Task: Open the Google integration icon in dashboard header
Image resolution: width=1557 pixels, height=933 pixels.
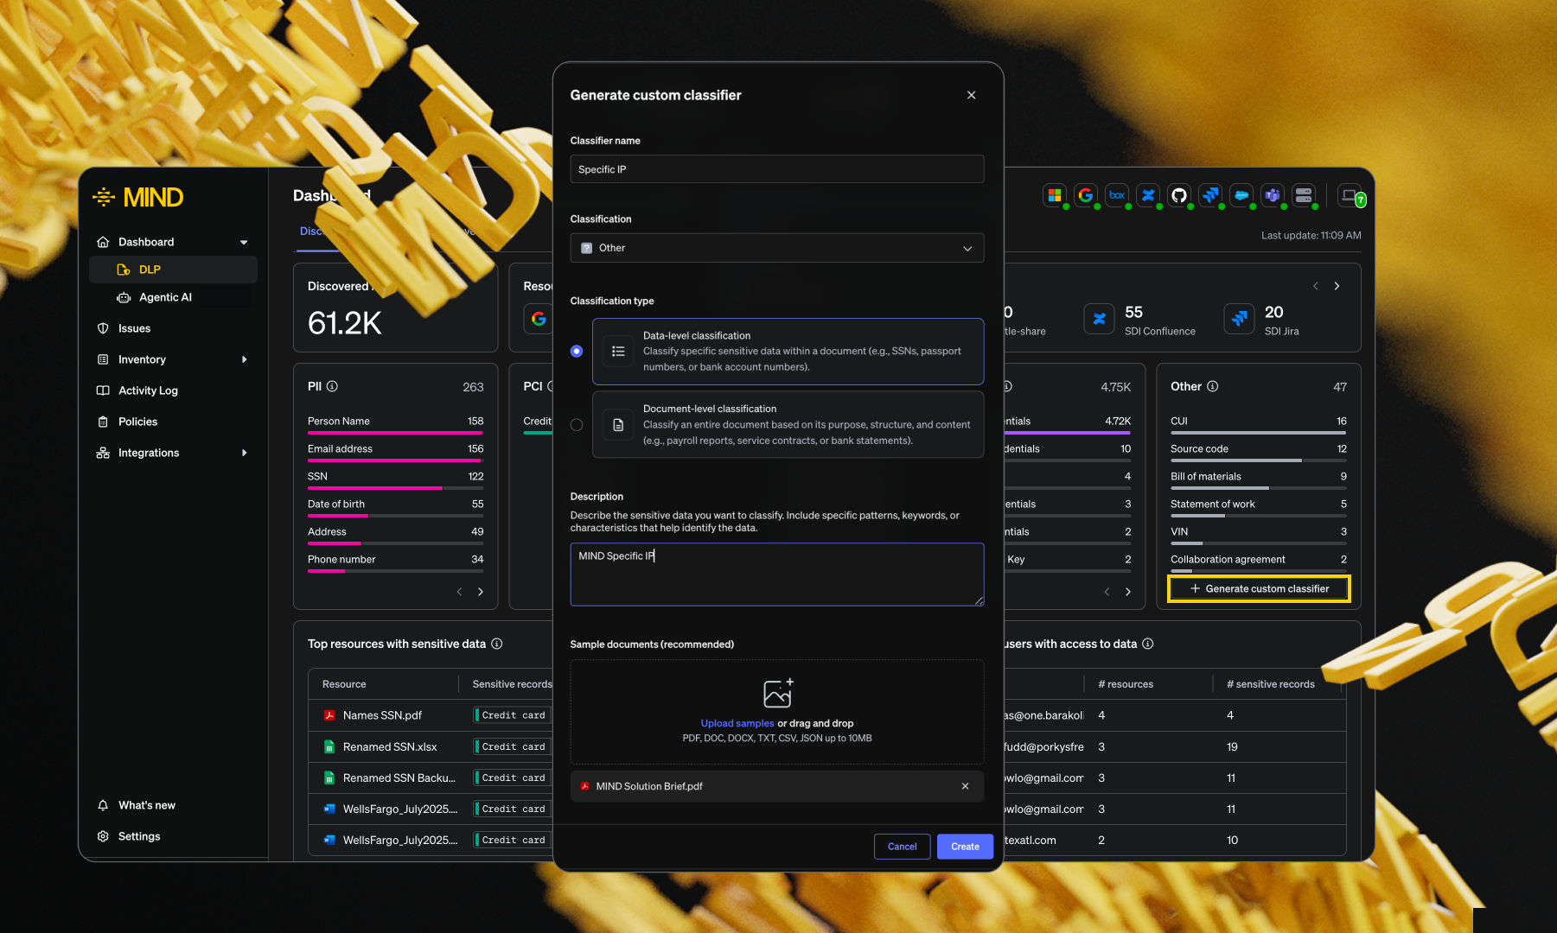Action: pyautogui.click(x=1086, y=195)
